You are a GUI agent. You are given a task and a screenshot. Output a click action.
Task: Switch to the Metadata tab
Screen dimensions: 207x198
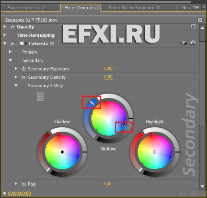pyautogui.click(x=186, y=8)
